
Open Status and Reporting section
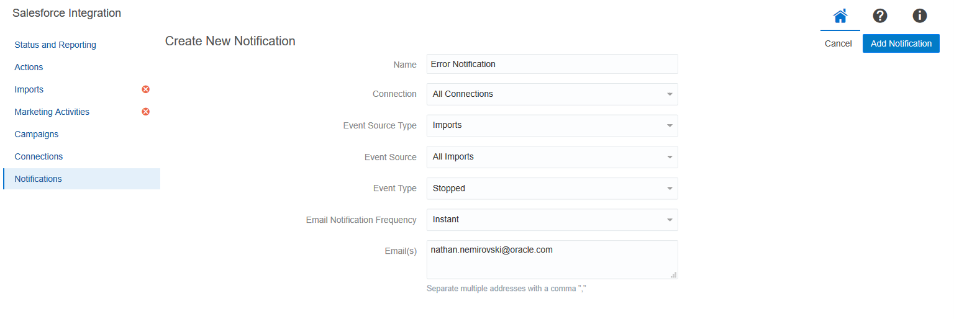pos(55,45)
